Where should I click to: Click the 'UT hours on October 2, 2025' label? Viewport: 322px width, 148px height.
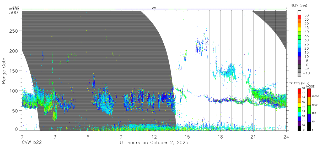pos(154,143)
